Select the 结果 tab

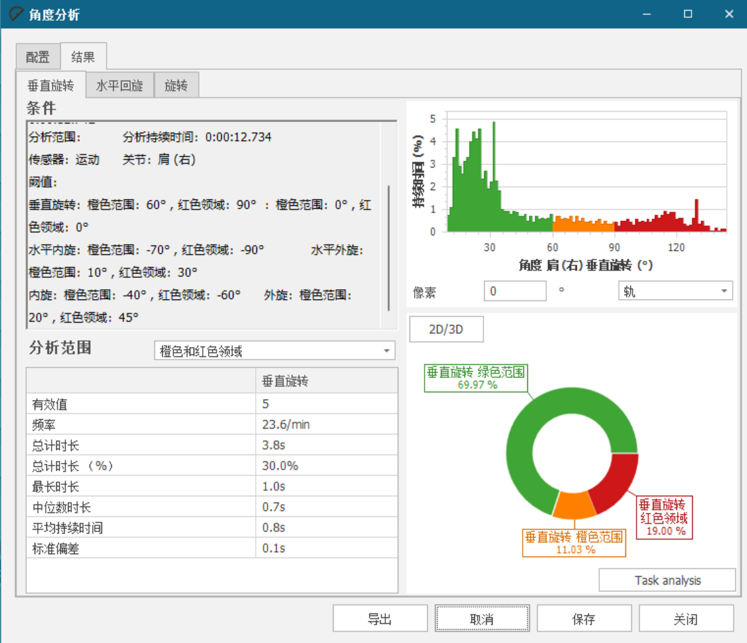[83, 57]
